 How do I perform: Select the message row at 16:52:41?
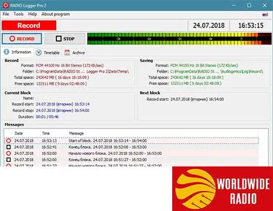131,147
